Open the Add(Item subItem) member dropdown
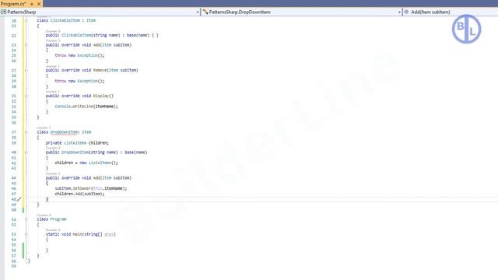This screenshot has width=498, height=280. click(451, 12)
